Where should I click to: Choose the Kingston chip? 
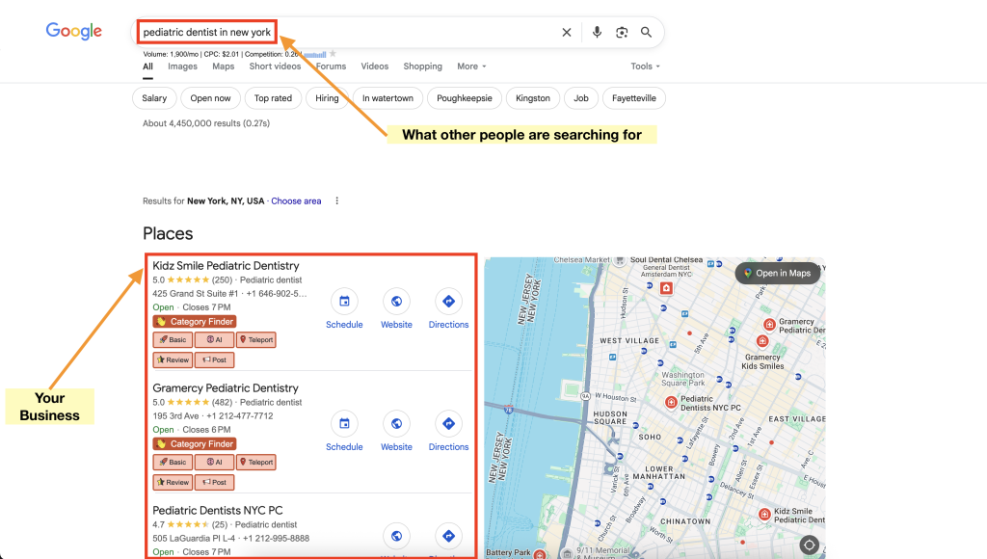pyautogui.click(x=533, y=98)
